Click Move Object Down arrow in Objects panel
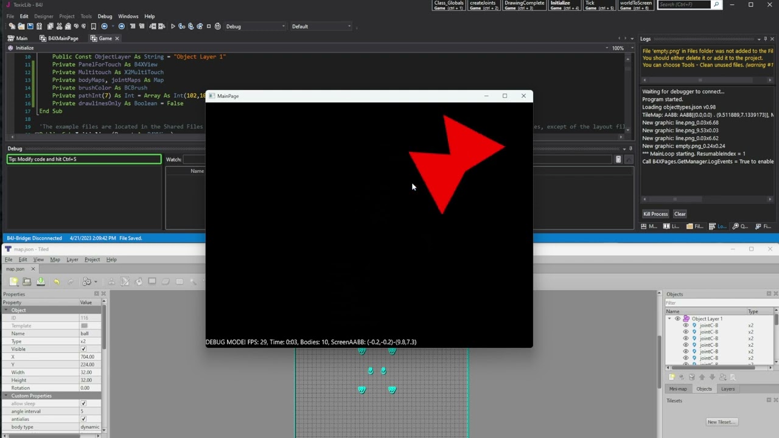This screenshot has width=779, height=438. click(x=712, y=377)
